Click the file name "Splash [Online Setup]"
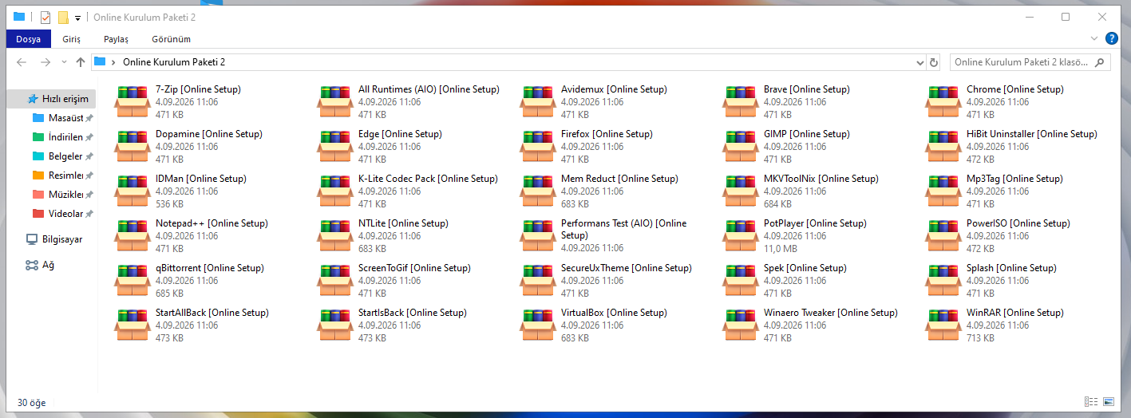 1011,268
